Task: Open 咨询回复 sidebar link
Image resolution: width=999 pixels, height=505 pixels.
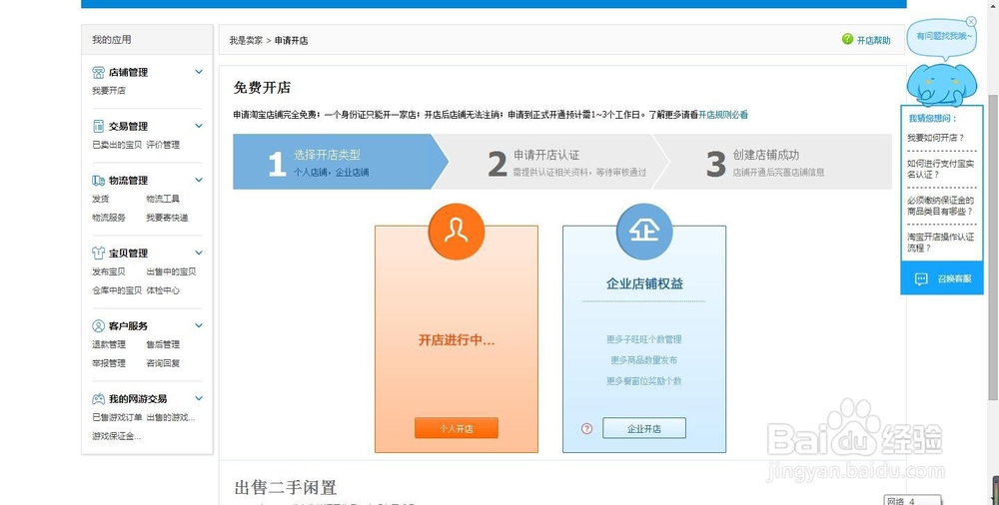Action: pyautogui.click(x=163, y=363)
